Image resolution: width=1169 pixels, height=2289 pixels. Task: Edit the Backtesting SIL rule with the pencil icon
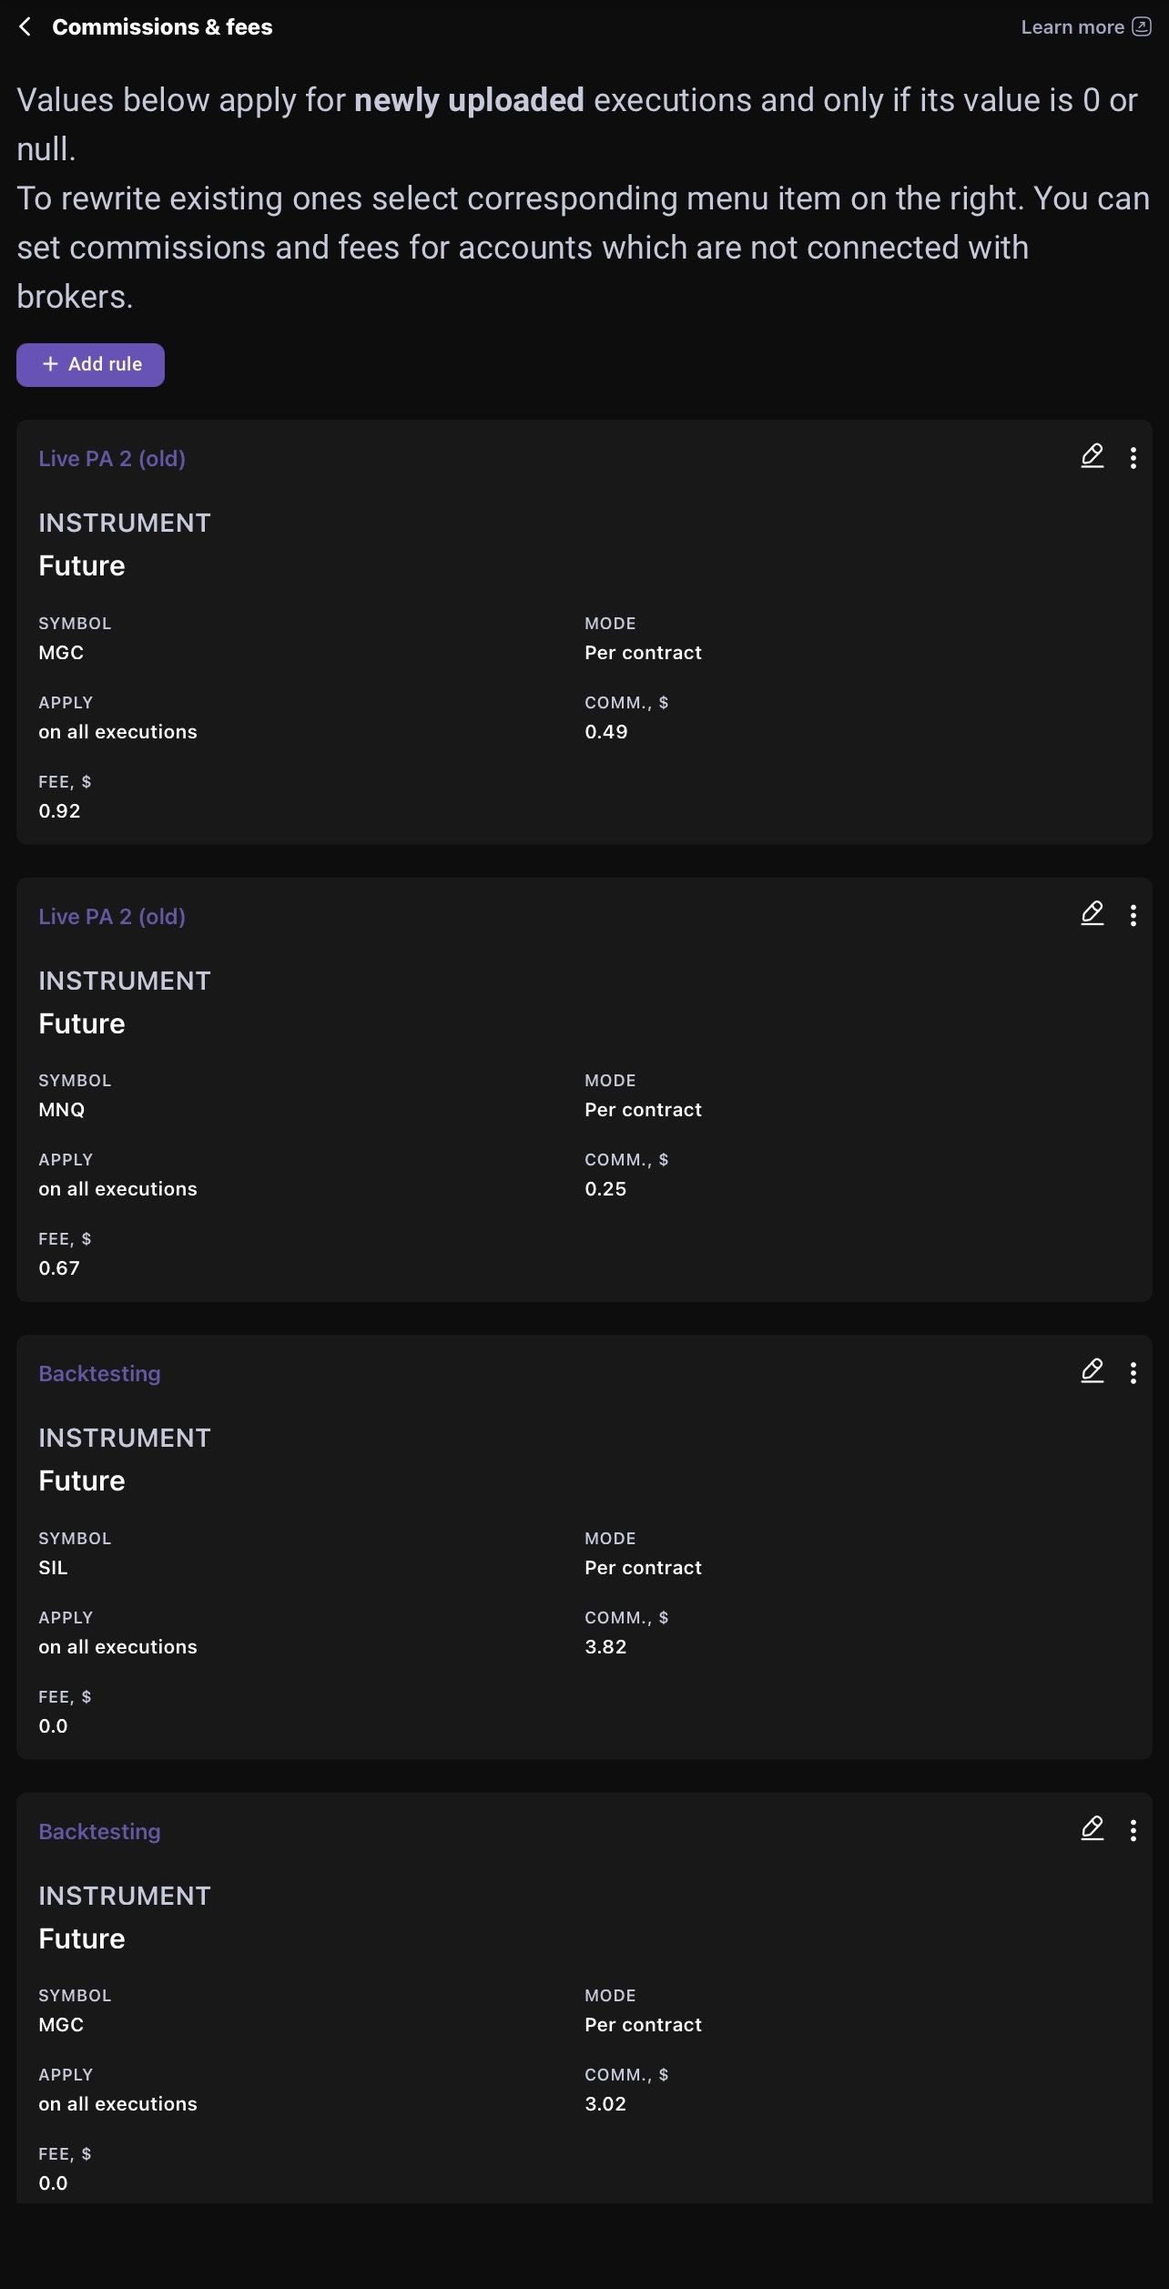1092,1371
